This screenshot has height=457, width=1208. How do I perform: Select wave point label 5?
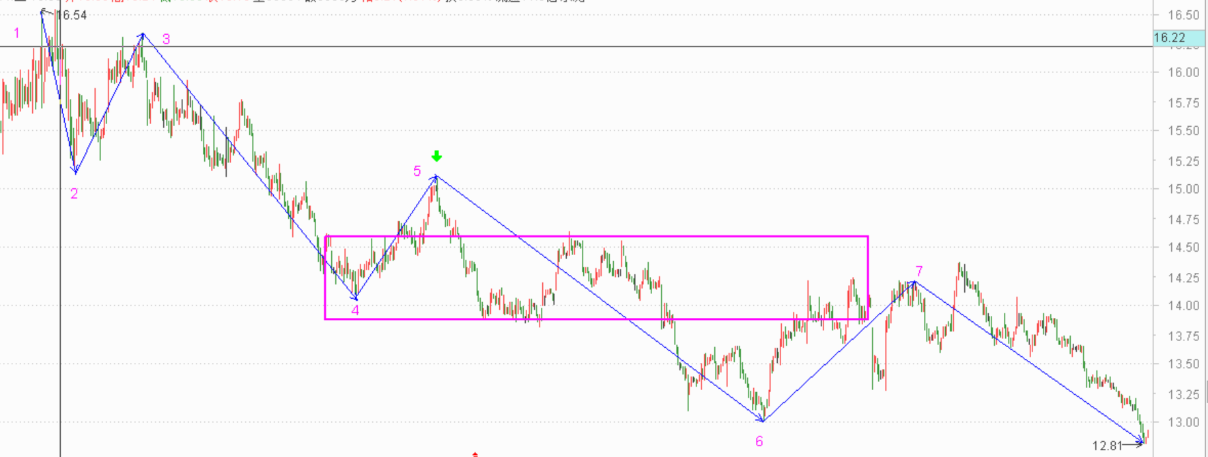417,171
